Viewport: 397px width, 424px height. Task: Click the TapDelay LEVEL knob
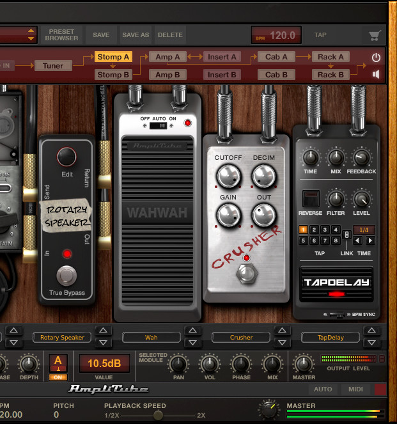click(361, 199)
